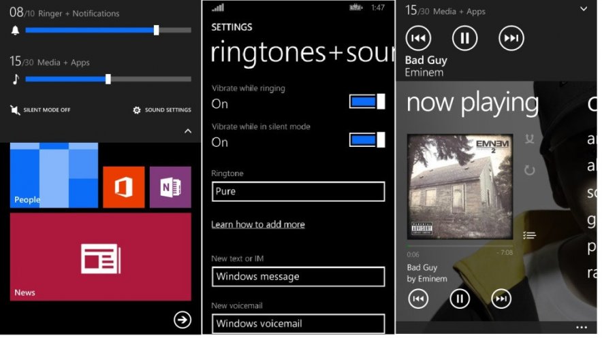Tap the 1:47 clock in status bar

pyautogui.click(x=378, y=7)
